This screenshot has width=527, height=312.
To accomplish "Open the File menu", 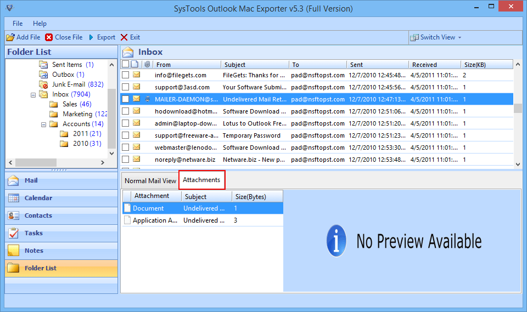I will click(x=18, y=24).
